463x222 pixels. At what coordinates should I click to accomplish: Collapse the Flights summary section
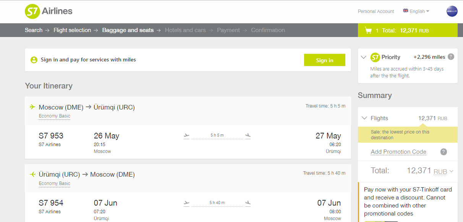point(364,118)
